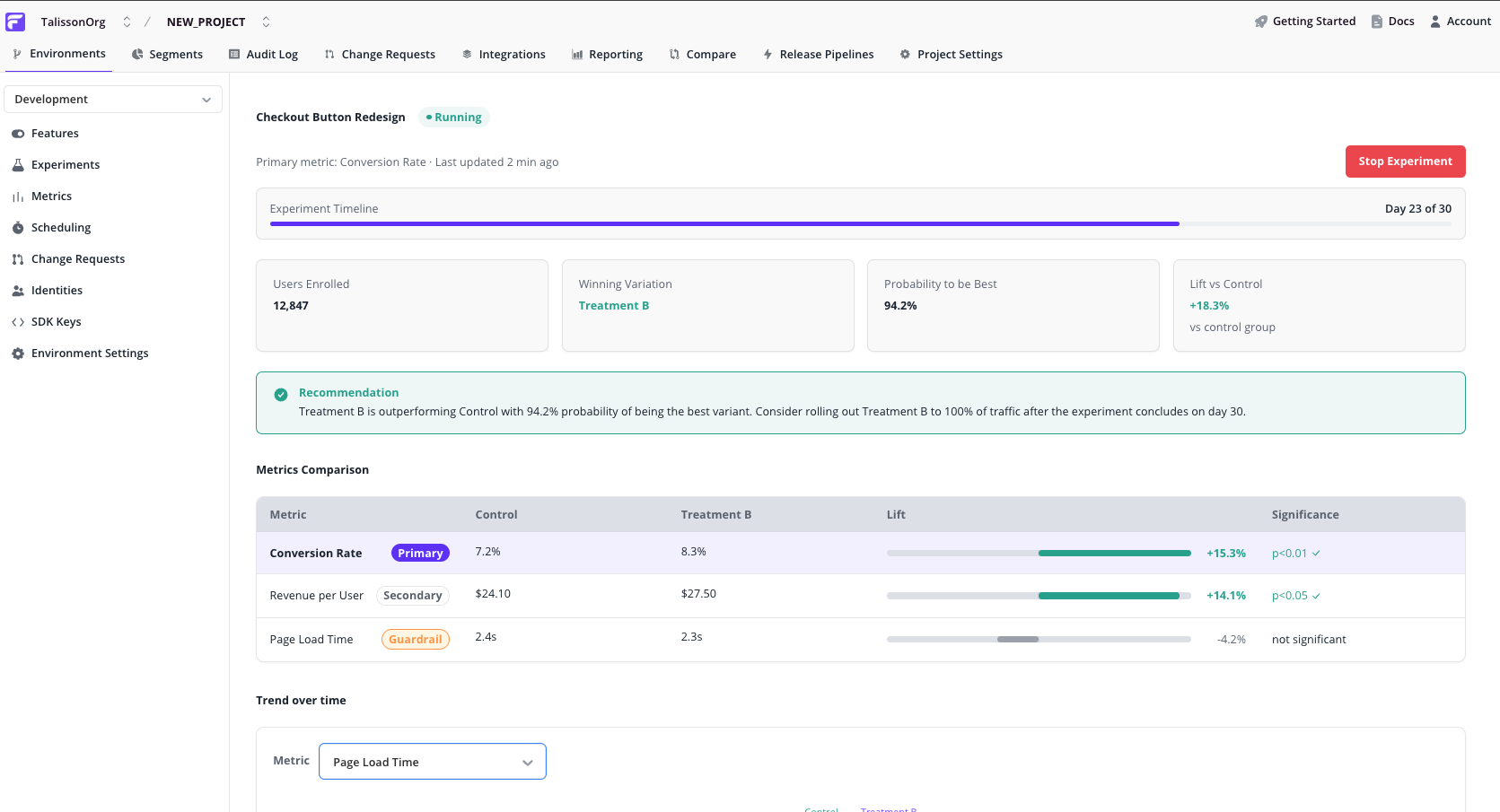Click the Scheduling clock icon
This screenshot has height=812, width=1500.
click(17, 227)
